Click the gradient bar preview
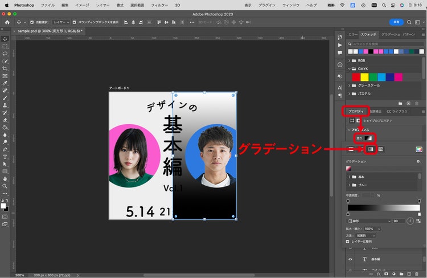 (384, 208)
